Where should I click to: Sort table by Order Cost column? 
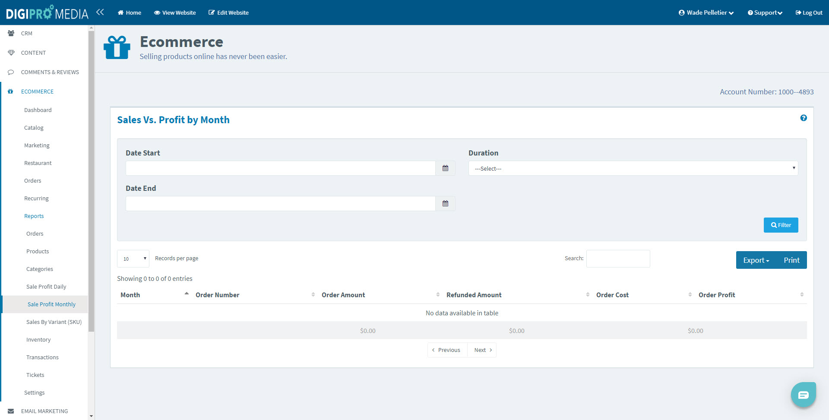point(644,295)
